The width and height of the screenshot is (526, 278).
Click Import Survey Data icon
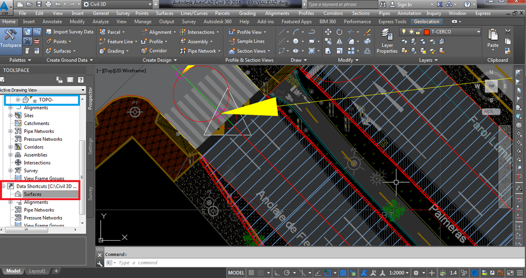click(48, 32)
